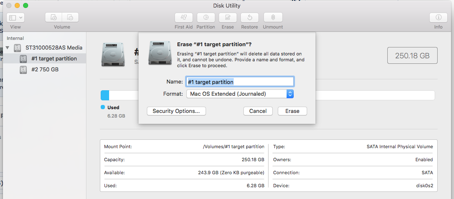Screen dimensions: 454x199
Task: Cancel the erase dialog
Action: (258, 111)
